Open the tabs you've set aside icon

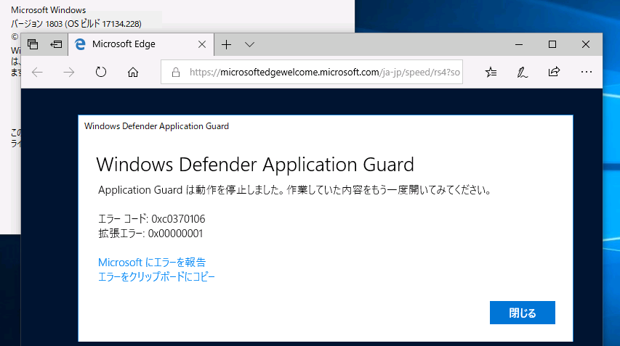33,44
